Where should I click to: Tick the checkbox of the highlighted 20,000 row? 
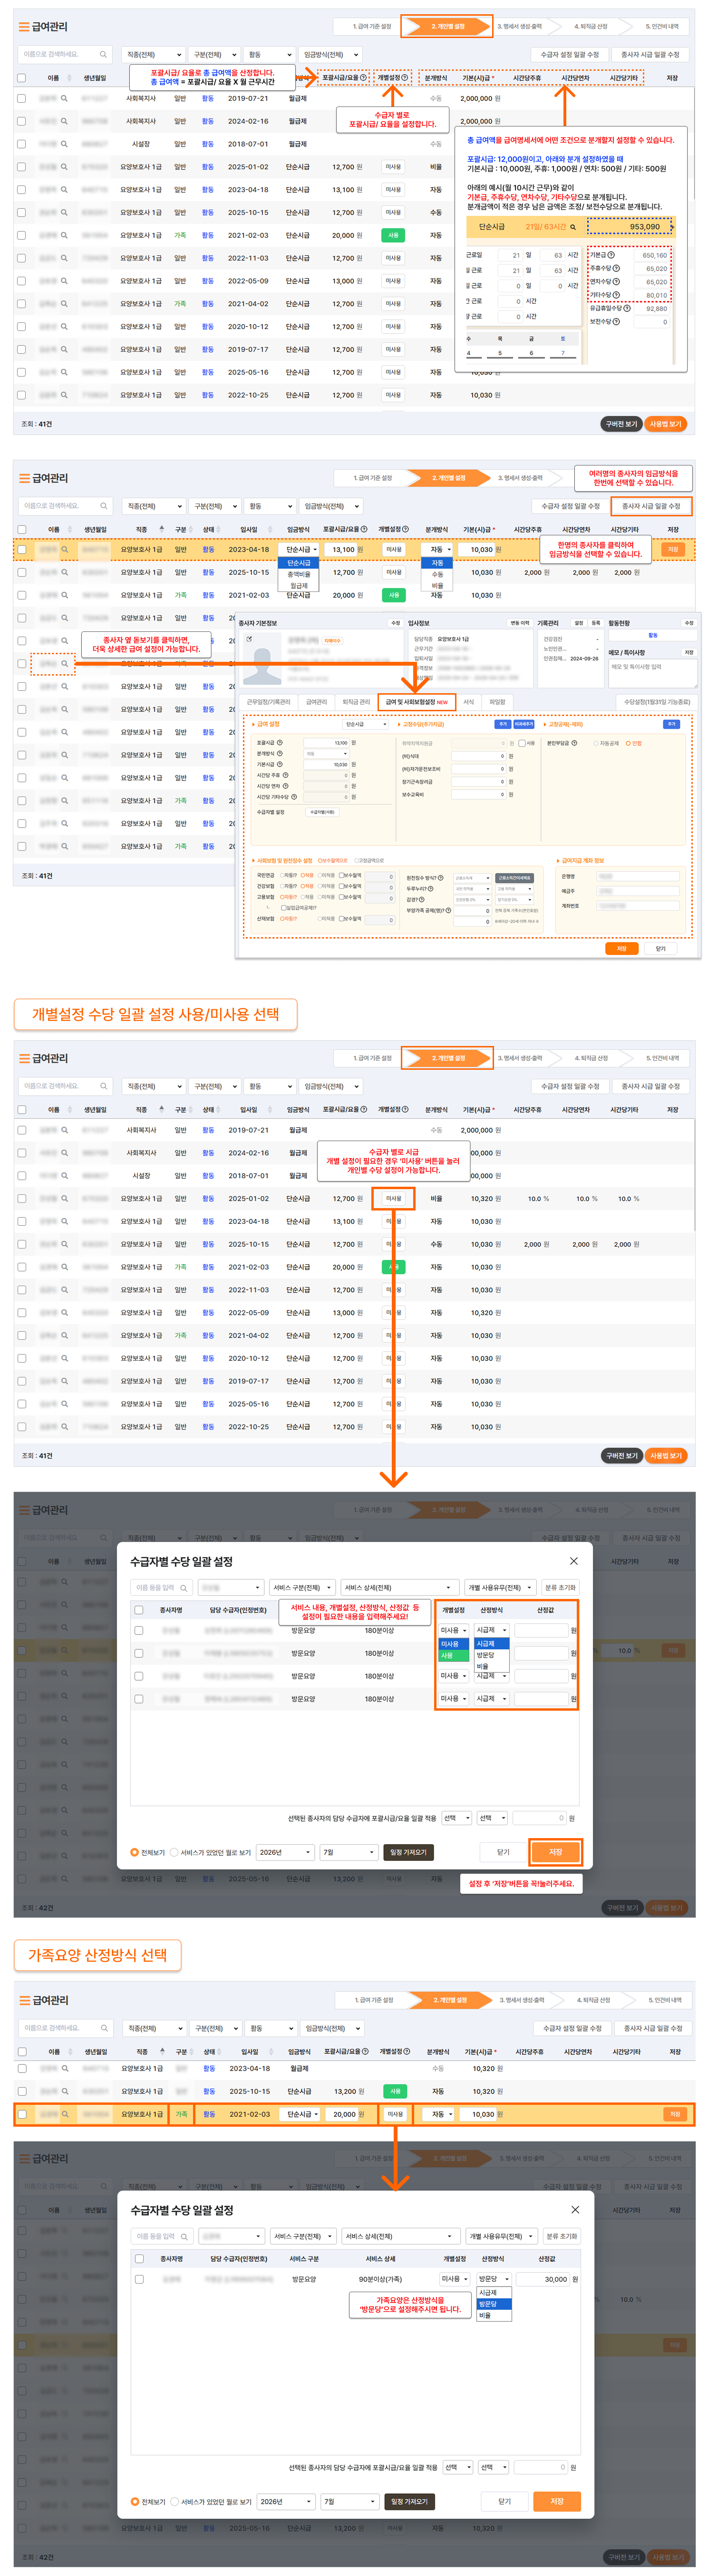pyautogui.click(x=22, y=2114)
